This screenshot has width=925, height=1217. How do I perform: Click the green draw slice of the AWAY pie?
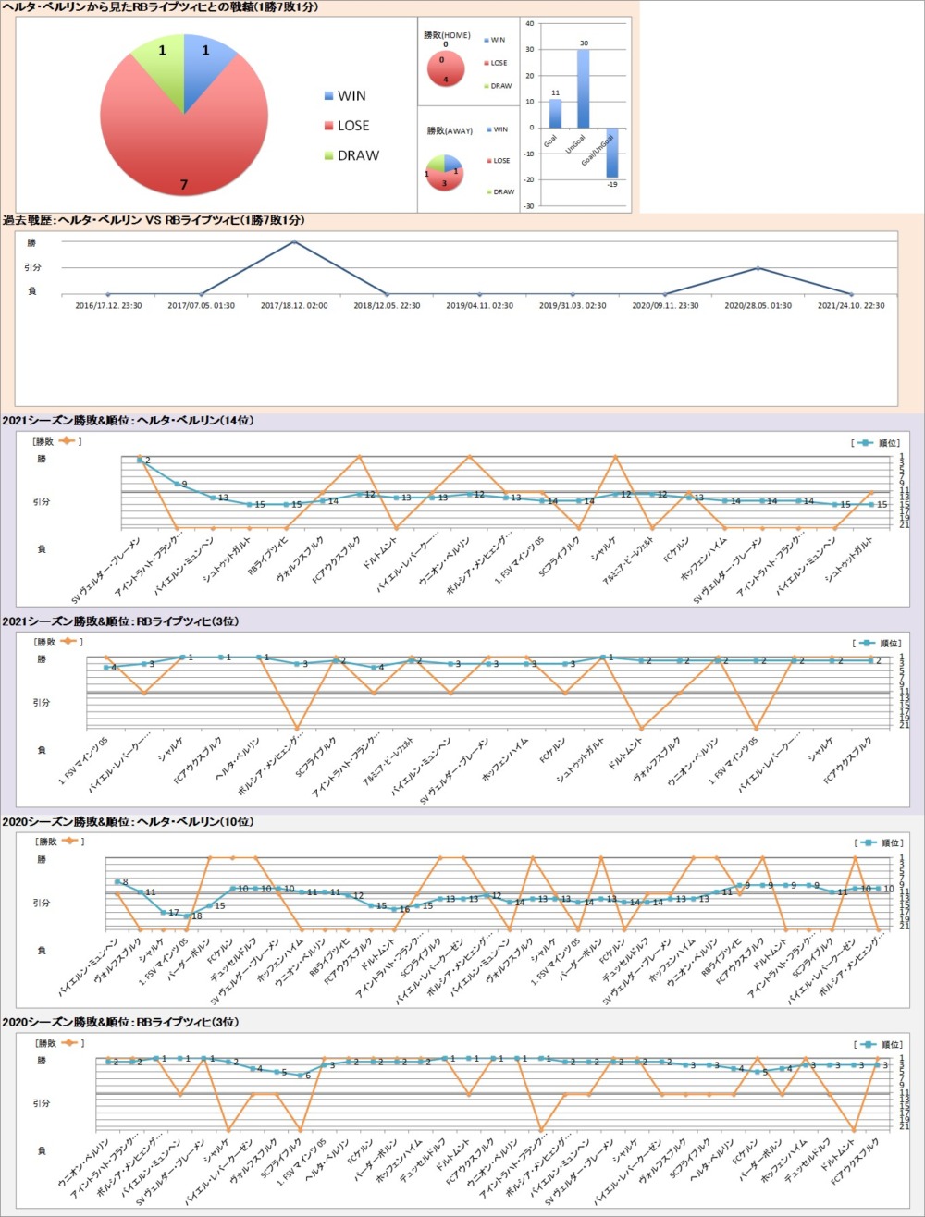coord(436,163)
